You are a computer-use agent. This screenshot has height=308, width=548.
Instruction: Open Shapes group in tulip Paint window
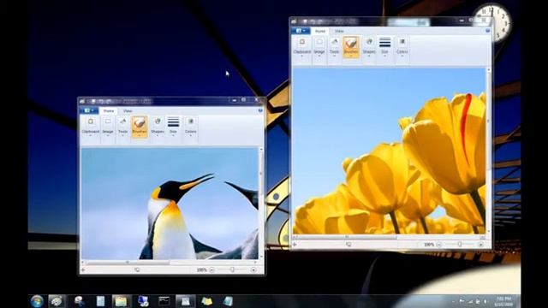pyautogui.click(x=369, y=47)
